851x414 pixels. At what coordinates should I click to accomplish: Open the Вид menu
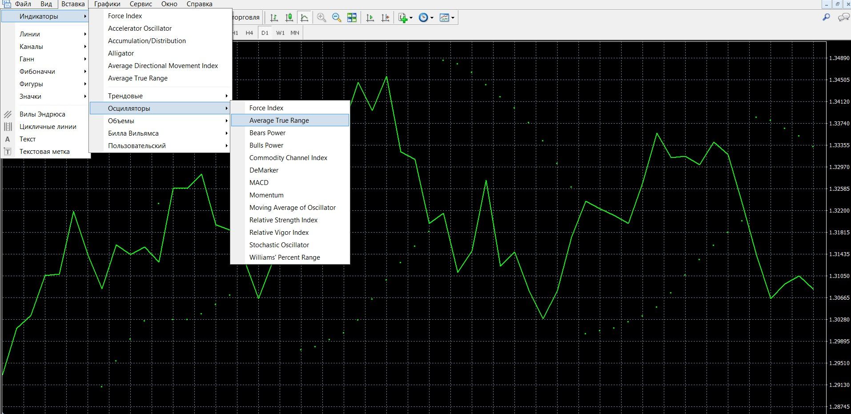click(x=46, y=4)
